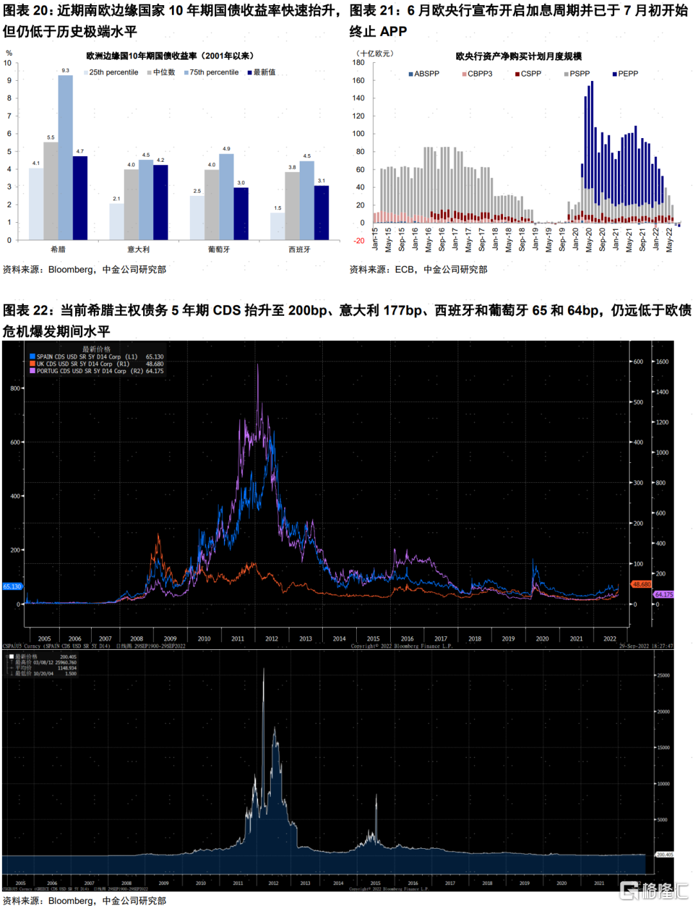
Task: Toggle the PEPP series legend item
Action: pyautogui.click(x=615, y=74)
